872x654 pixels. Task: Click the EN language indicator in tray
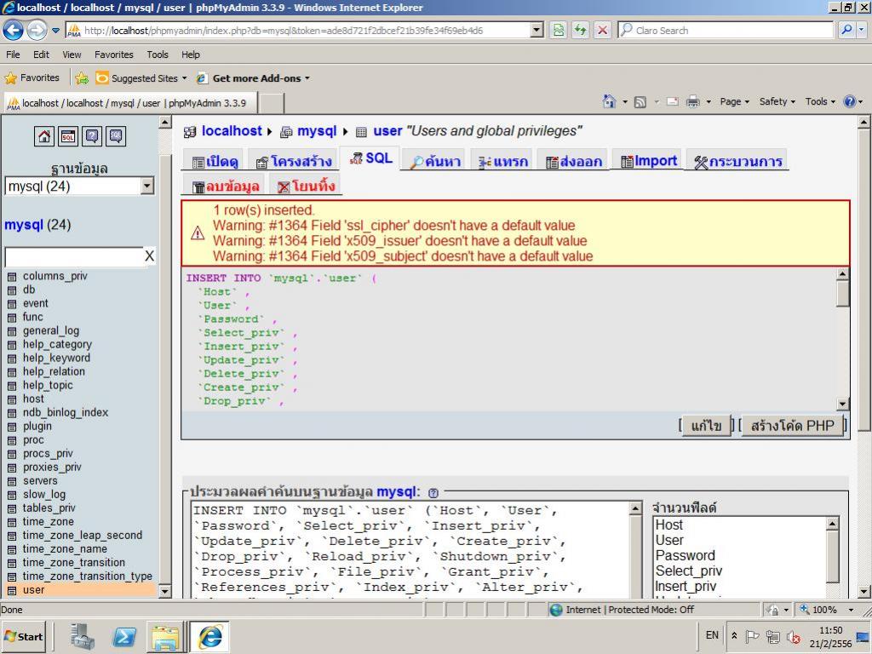point(712,635)
